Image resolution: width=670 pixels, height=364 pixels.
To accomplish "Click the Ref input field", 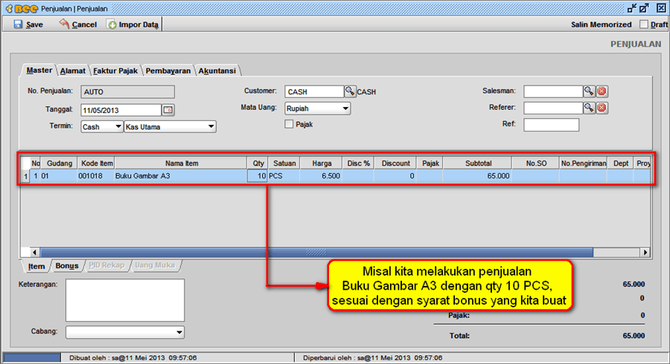I will [x=551, y=125].
